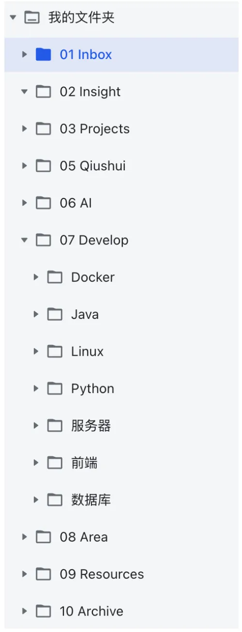Click the folder icon next to Python
Image resolution: width=242 pixels, height=632 pixels.
point(55,389)
